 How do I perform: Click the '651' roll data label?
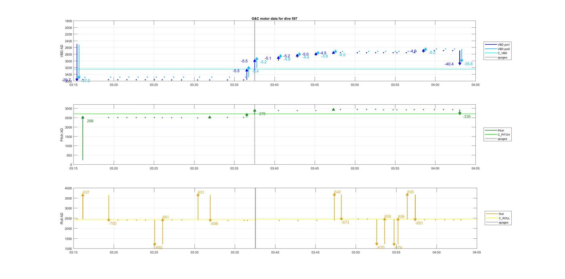pos(201,192)
